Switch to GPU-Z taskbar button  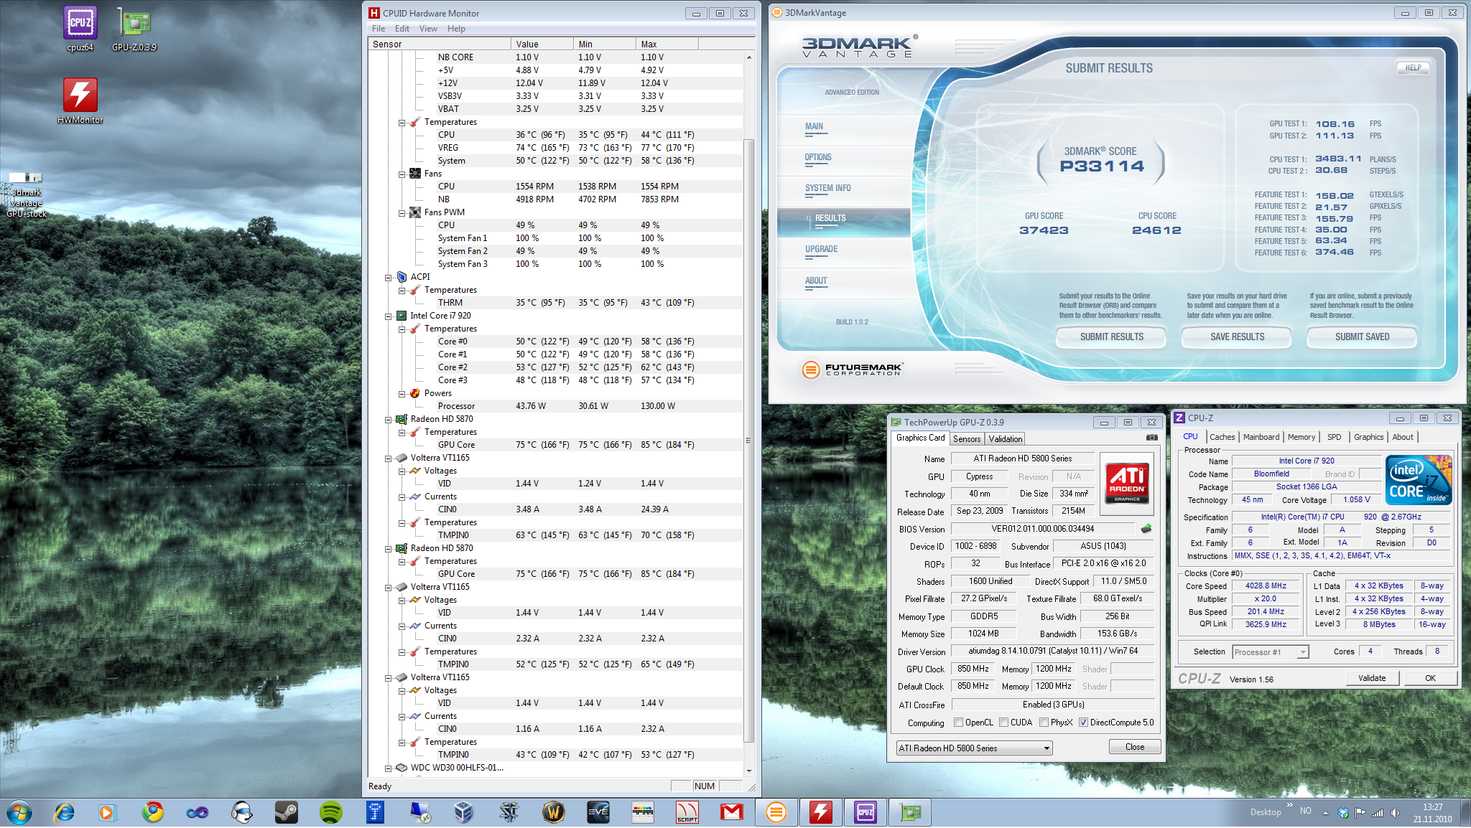910,812
